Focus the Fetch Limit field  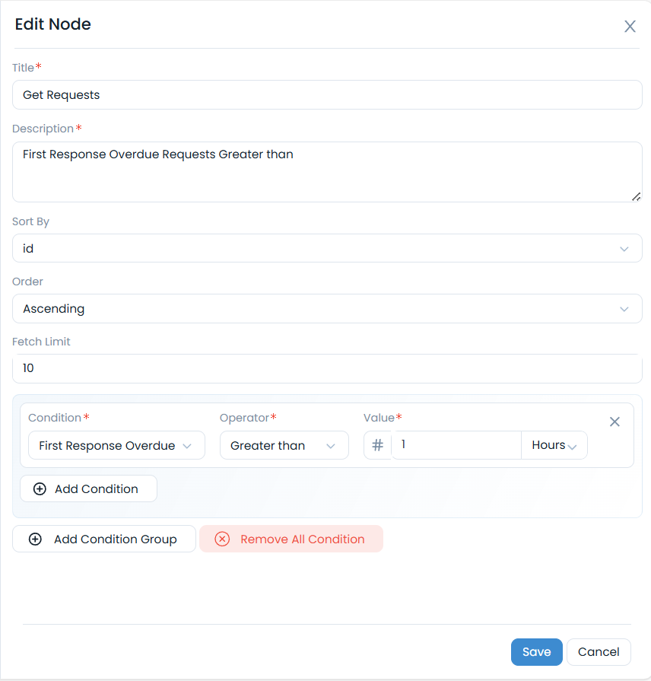[327, 368]
